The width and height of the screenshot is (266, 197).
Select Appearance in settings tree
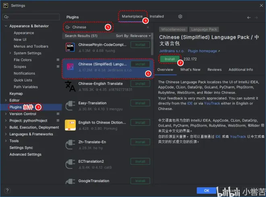[x=24, y=33]
